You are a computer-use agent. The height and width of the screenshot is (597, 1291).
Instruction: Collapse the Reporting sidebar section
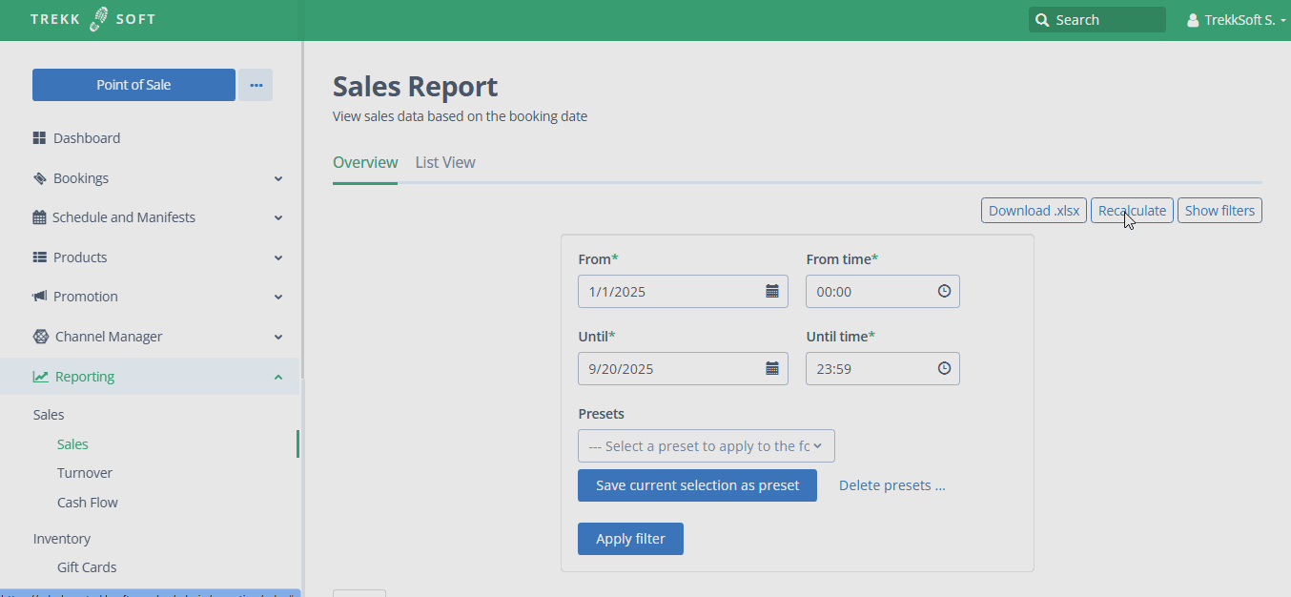point(278,377)
